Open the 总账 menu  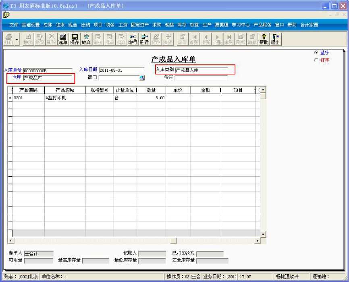48,25
